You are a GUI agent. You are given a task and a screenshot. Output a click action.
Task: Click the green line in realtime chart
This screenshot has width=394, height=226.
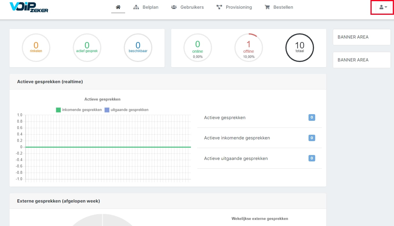108,147
